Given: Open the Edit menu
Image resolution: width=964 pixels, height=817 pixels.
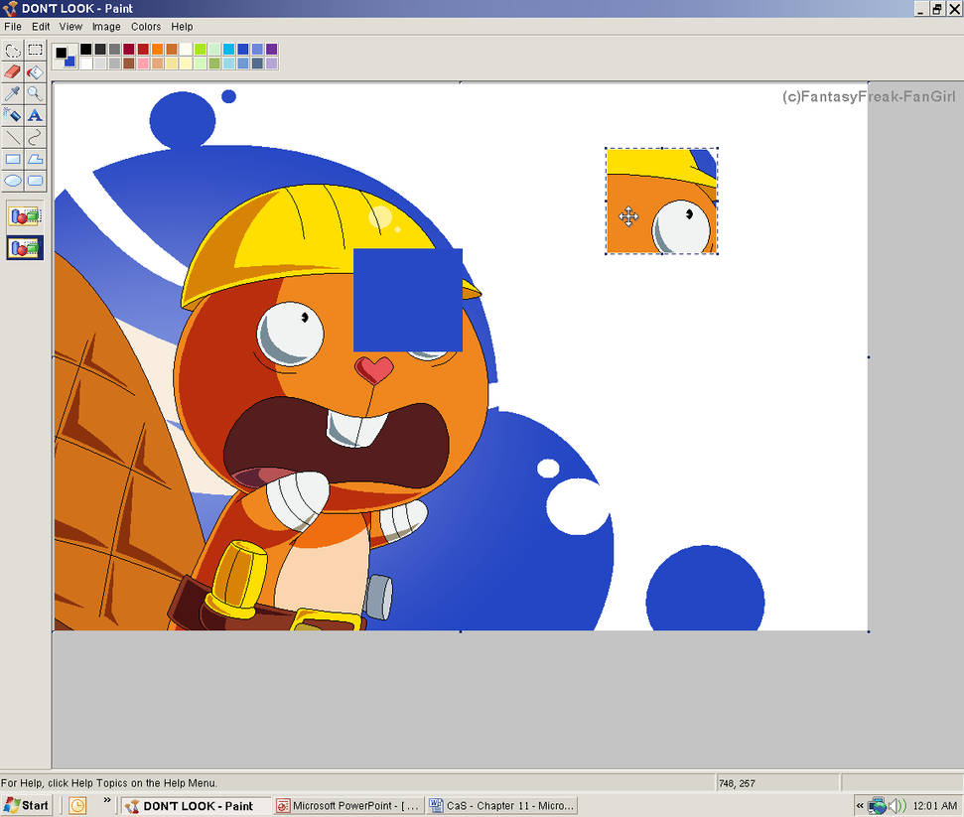Looking at the screenshot, I should [41, 27].
